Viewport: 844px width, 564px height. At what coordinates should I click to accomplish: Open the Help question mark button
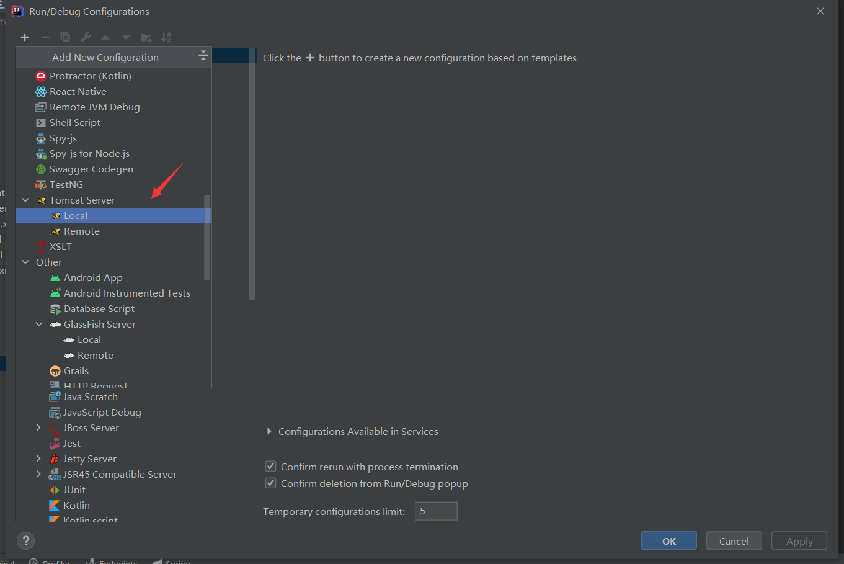point(25,540)
